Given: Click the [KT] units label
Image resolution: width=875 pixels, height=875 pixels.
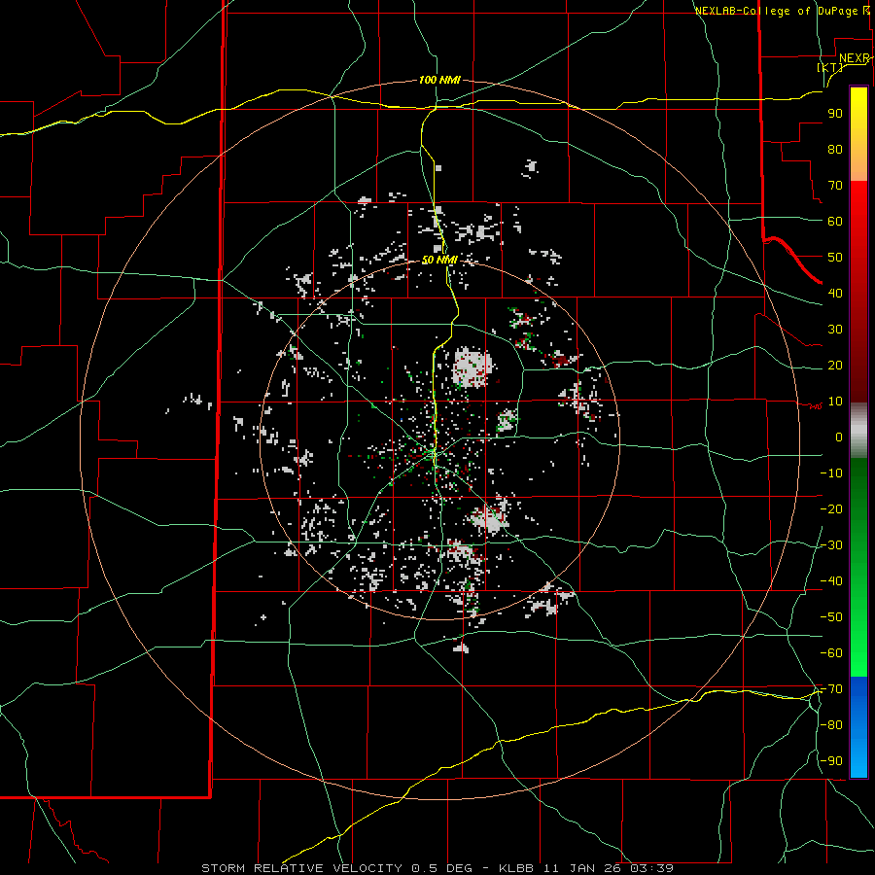Looking at the screenshot, I should point(830,67).
